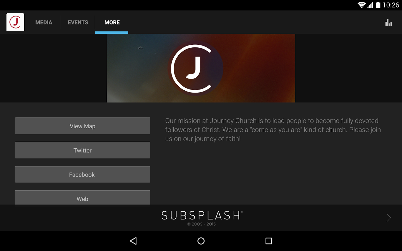Switch to the EVENTS tab
The width and height of the screenshot is (402, 251).
78,22
